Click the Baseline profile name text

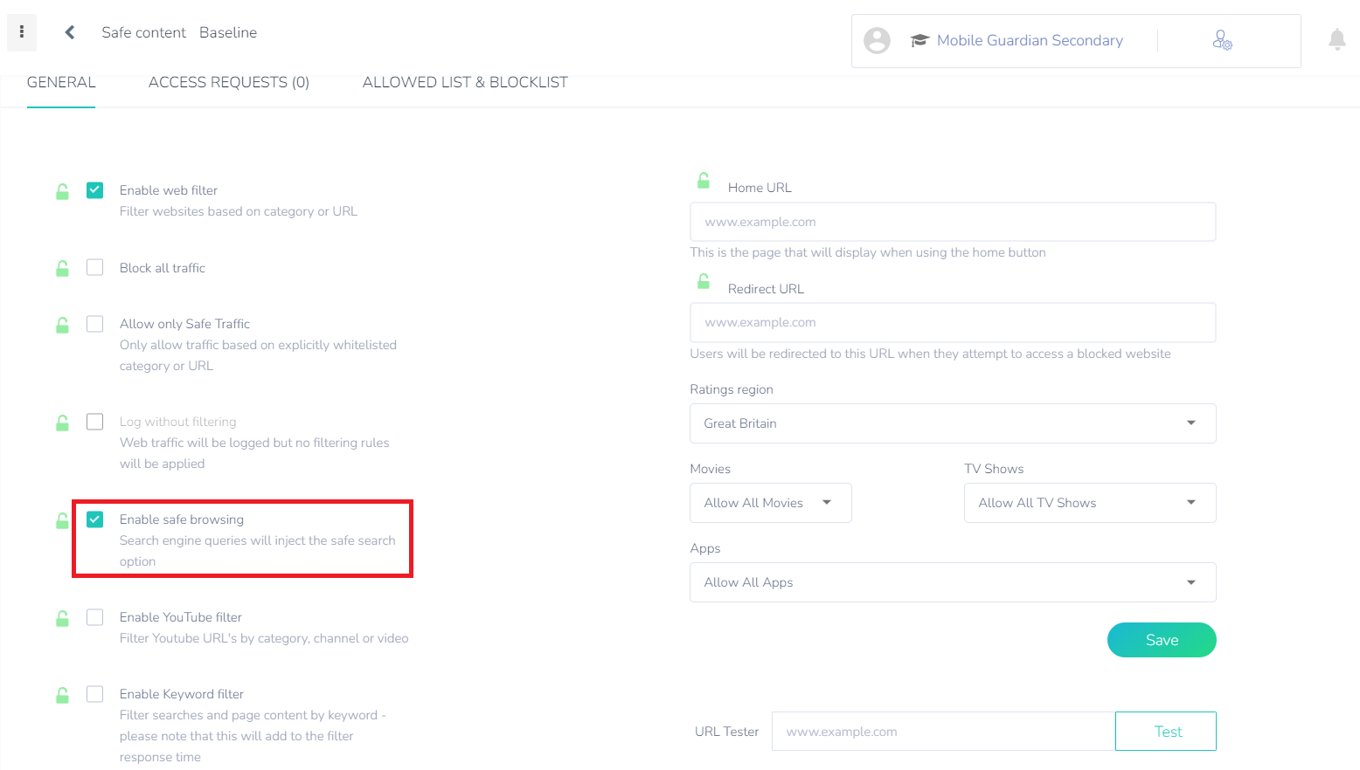(228, 32)
